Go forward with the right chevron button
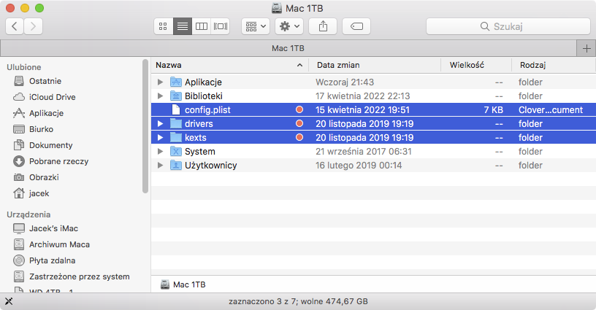 33,26
